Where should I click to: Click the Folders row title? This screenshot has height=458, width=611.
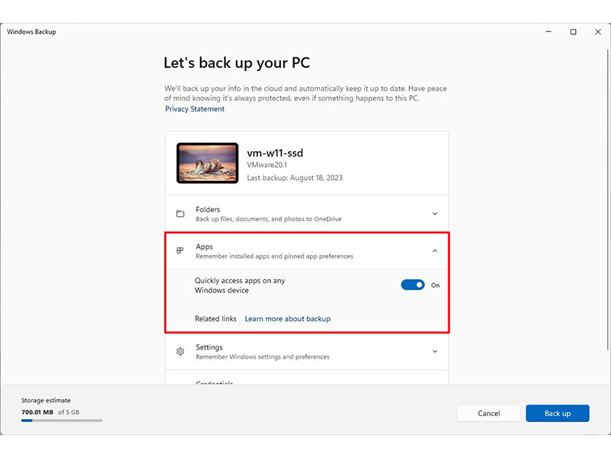208,209
